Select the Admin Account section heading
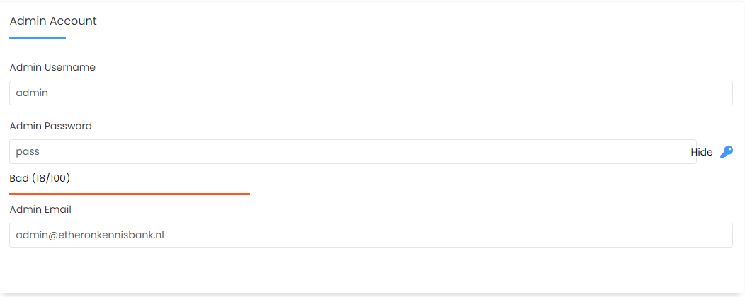Viewport: 745px width, 297px height. point(53,21)
